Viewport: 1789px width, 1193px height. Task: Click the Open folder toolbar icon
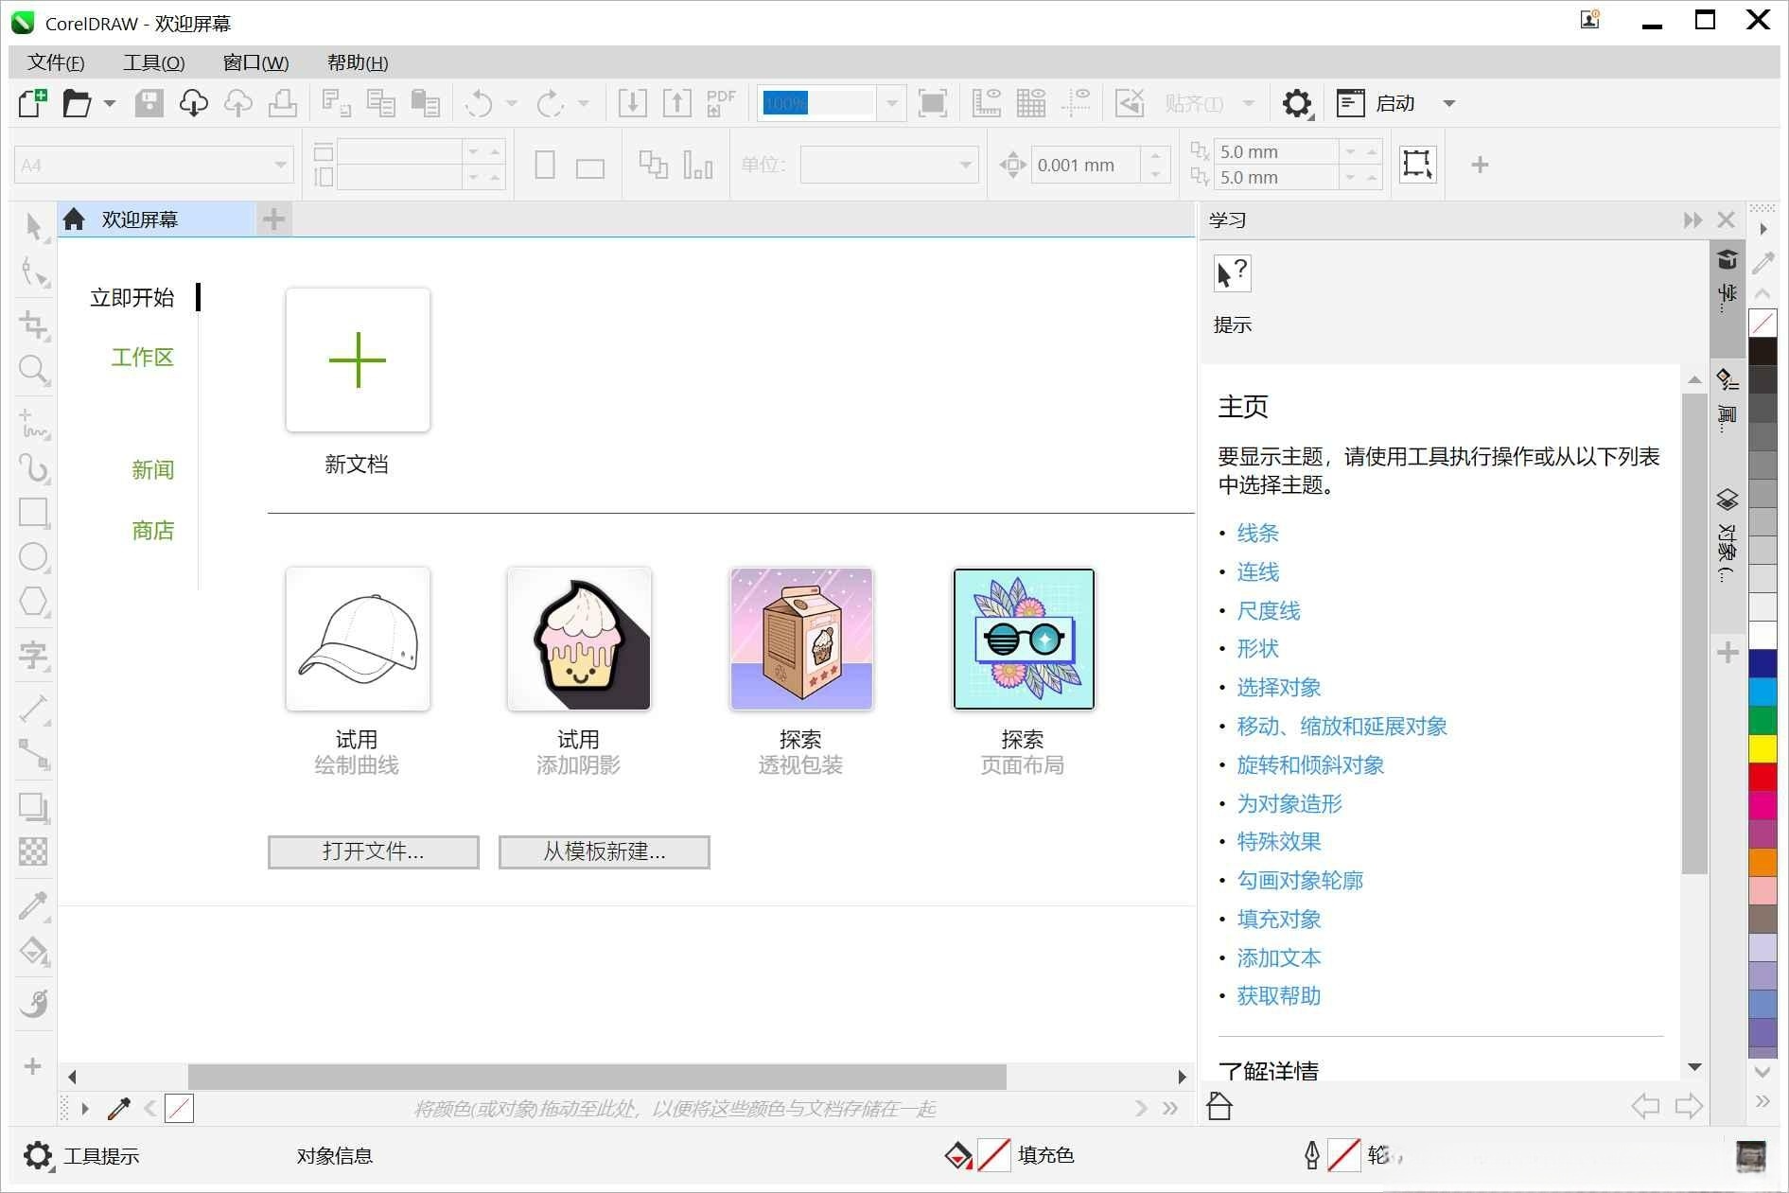(x=77, y=103)
